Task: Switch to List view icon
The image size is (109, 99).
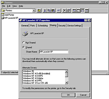Action: 83,11
